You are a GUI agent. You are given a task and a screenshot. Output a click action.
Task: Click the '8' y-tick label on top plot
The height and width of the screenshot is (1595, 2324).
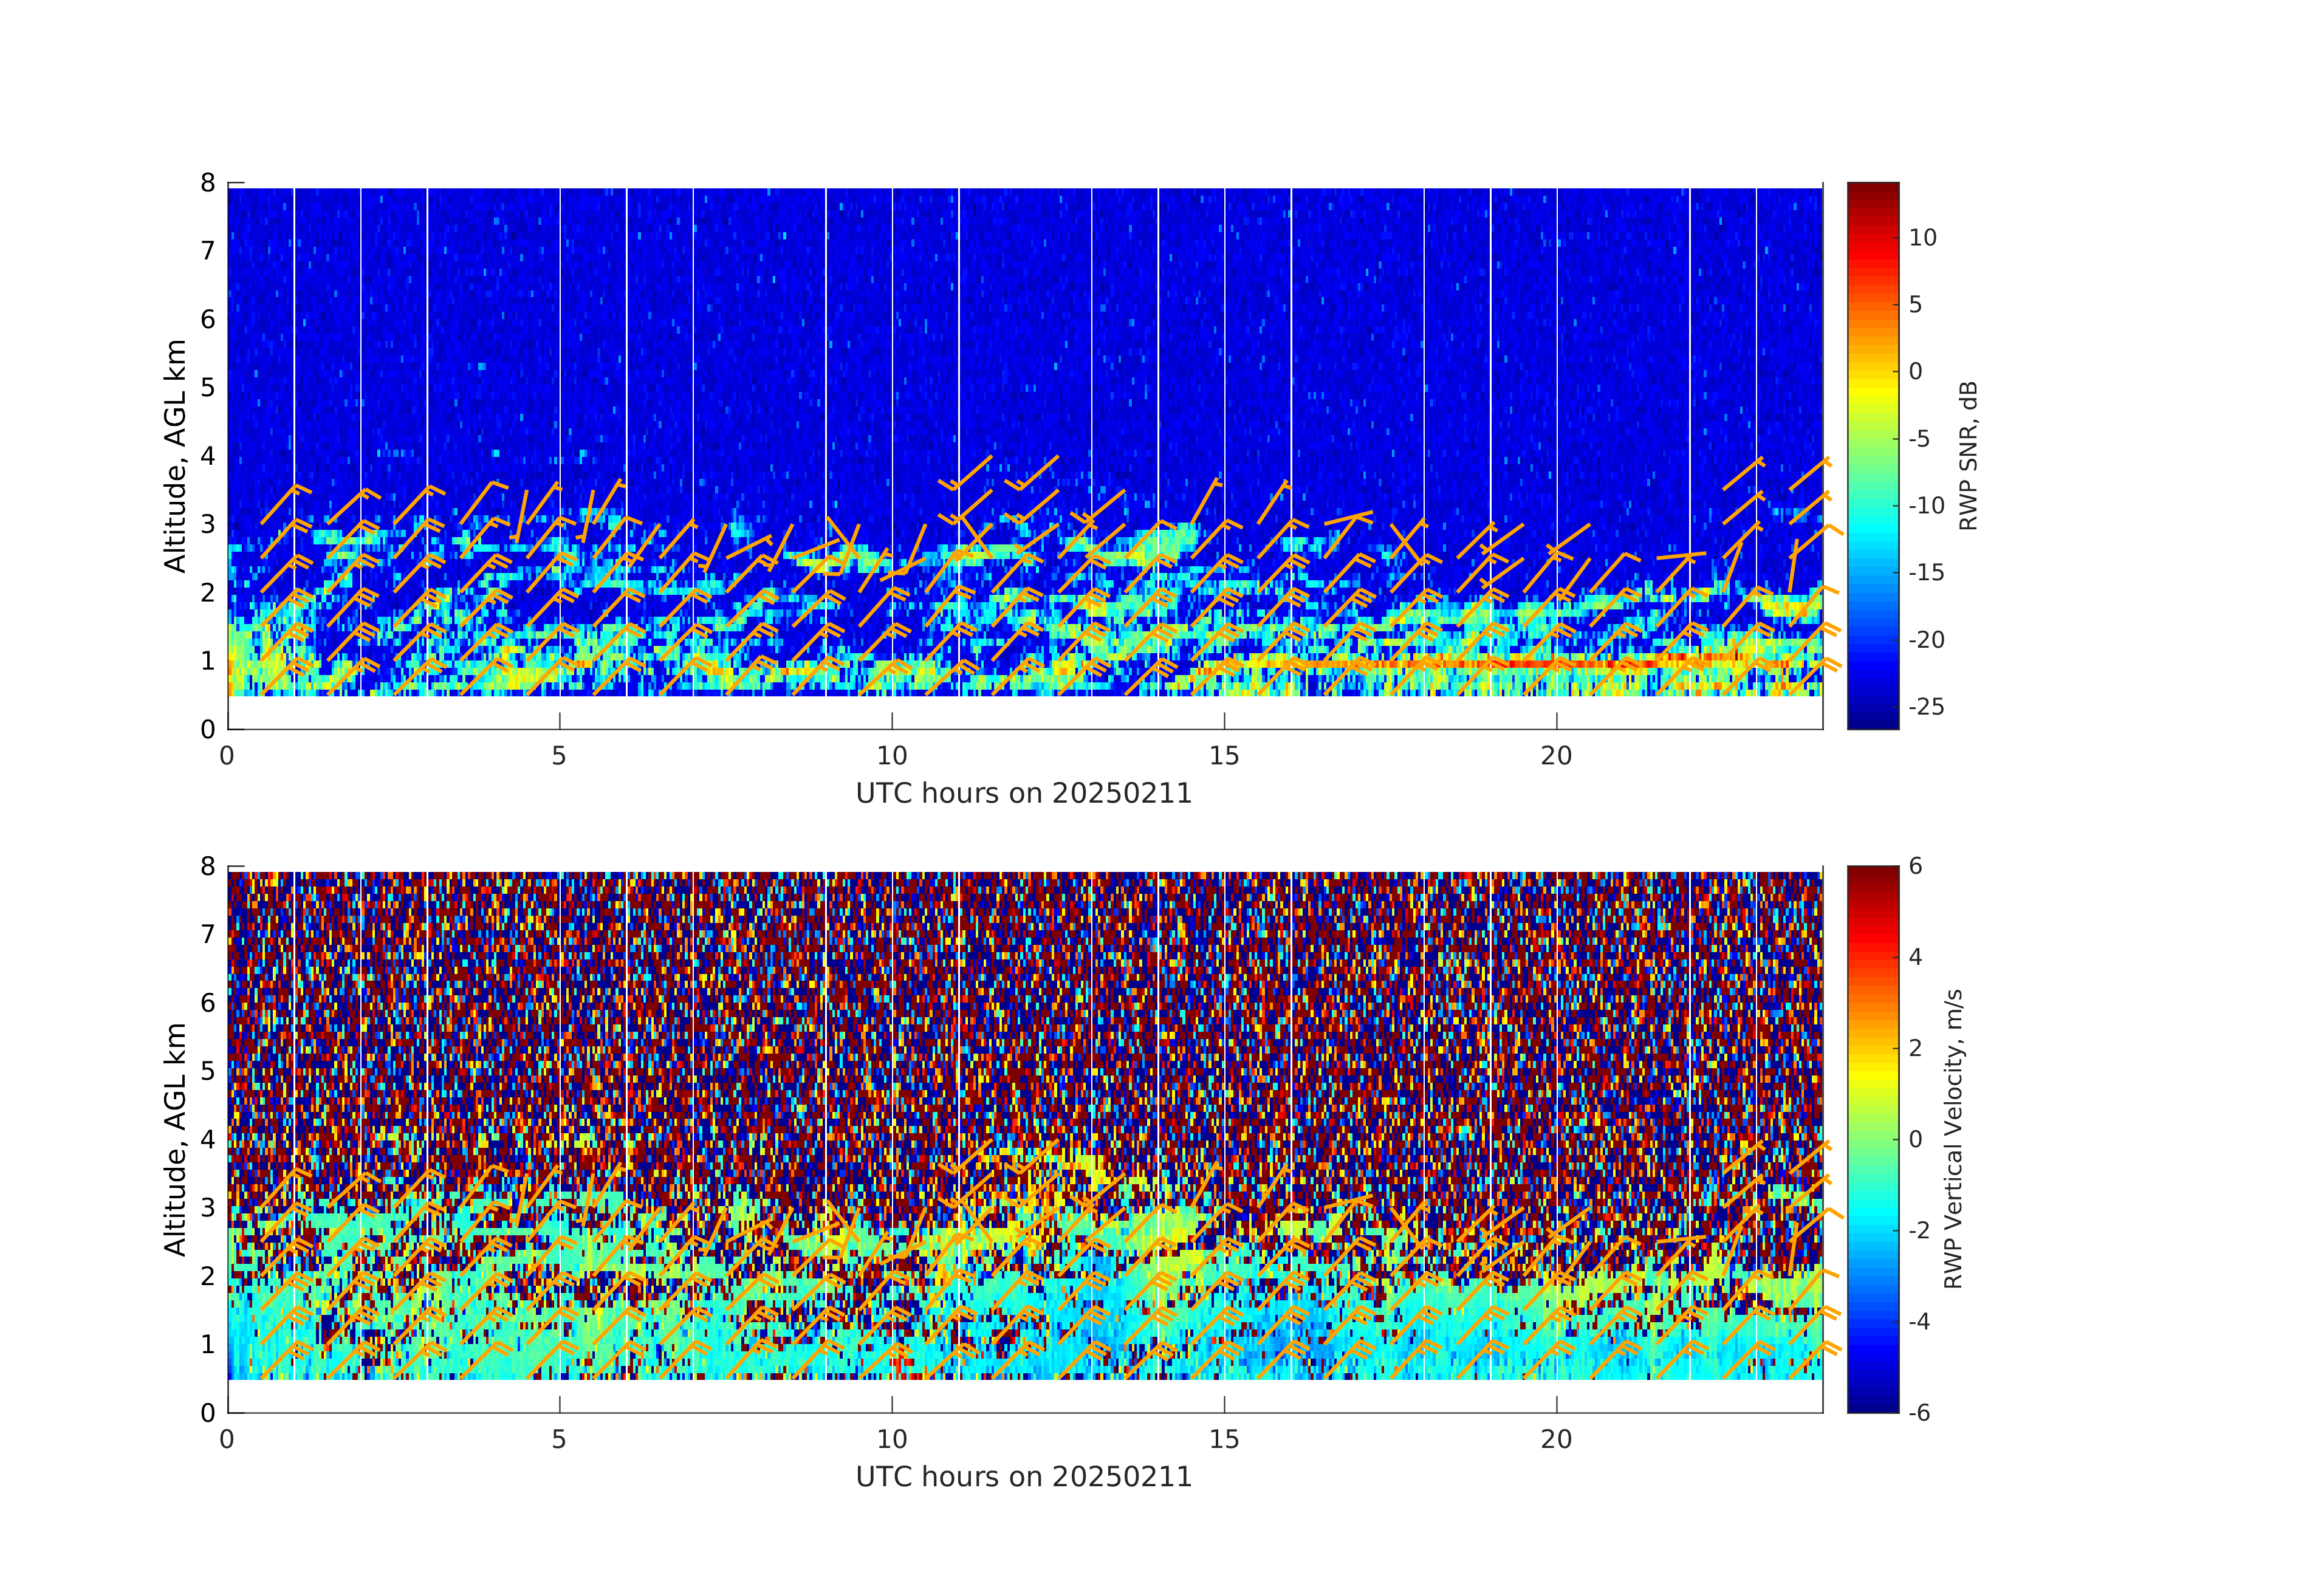click(x=208, y=183)
